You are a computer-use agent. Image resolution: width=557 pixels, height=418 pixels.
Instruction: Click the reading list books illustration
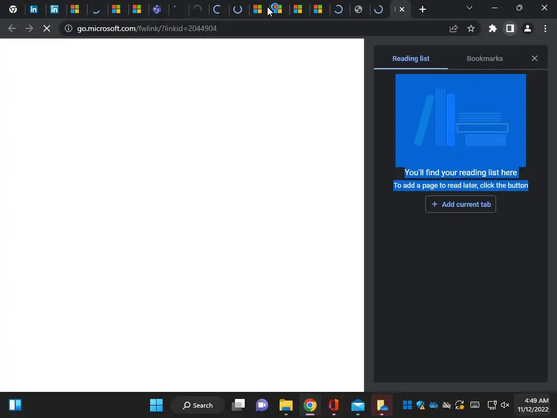[460, 120]
